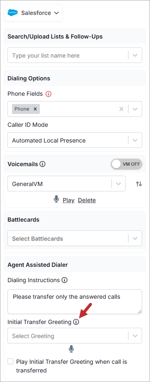Expand the Salesforce CRM dropdown
This screenshot has width=150, height=382.
point(33,13)
